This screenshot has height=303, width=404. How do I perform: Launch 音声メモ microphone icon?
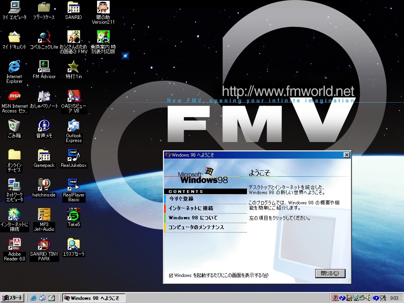coord(44,129)
